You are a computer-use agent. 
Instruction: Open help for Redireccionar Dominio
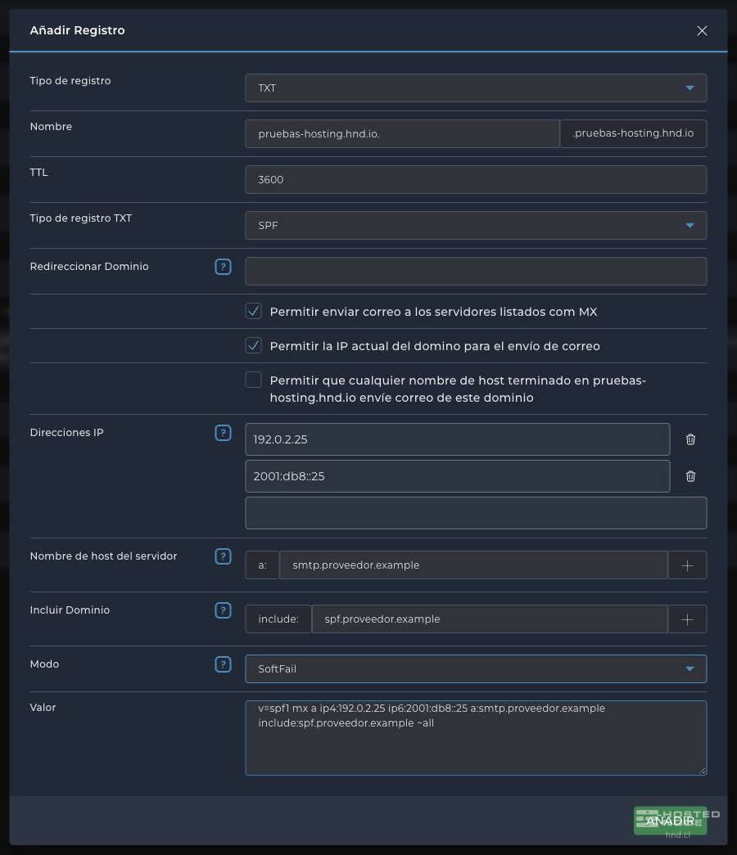[223, 267]
